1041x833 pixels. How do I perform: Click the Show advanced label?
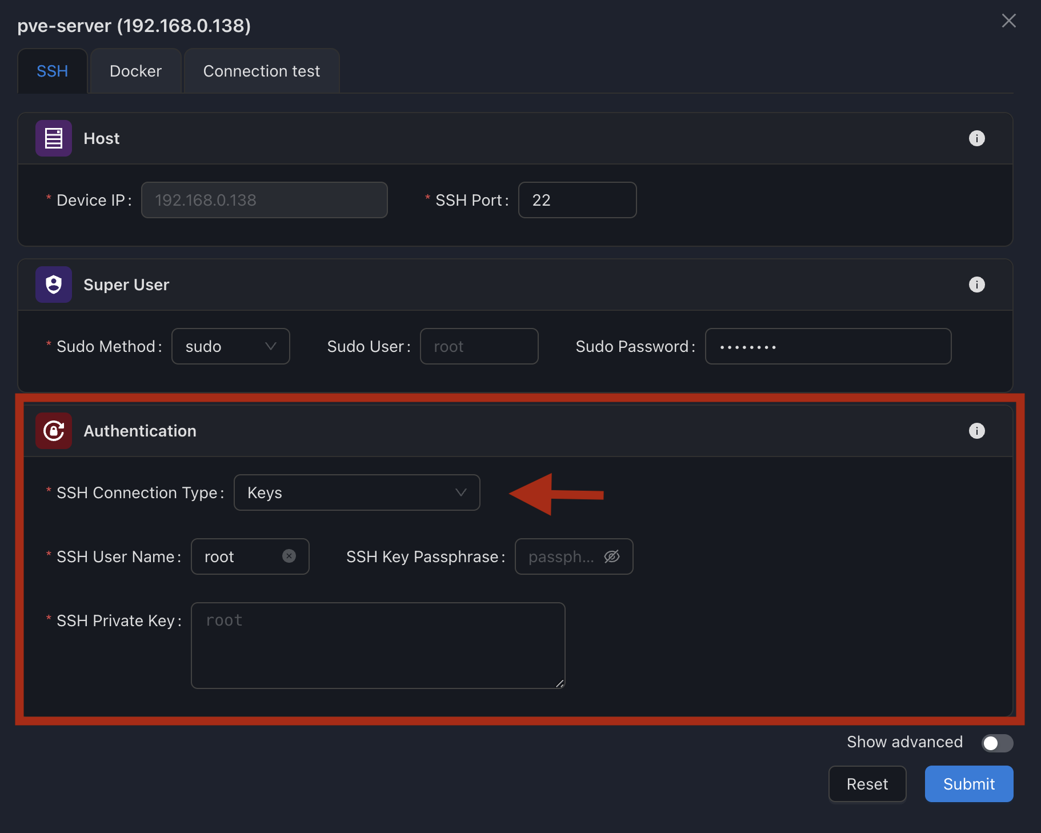tap(905, 742)
